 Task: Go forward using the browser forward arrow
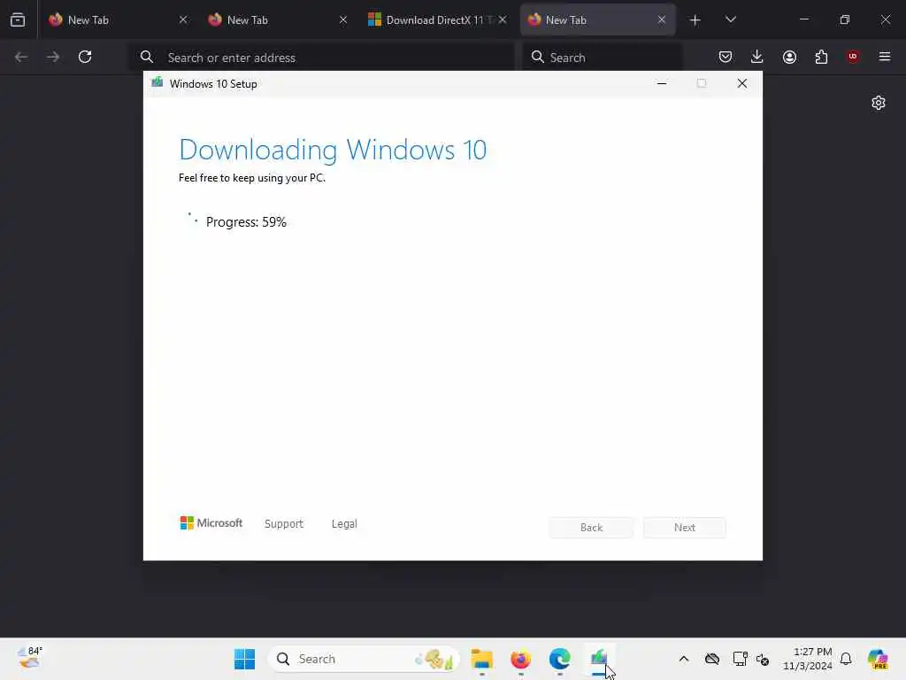[x=53, y=57]
